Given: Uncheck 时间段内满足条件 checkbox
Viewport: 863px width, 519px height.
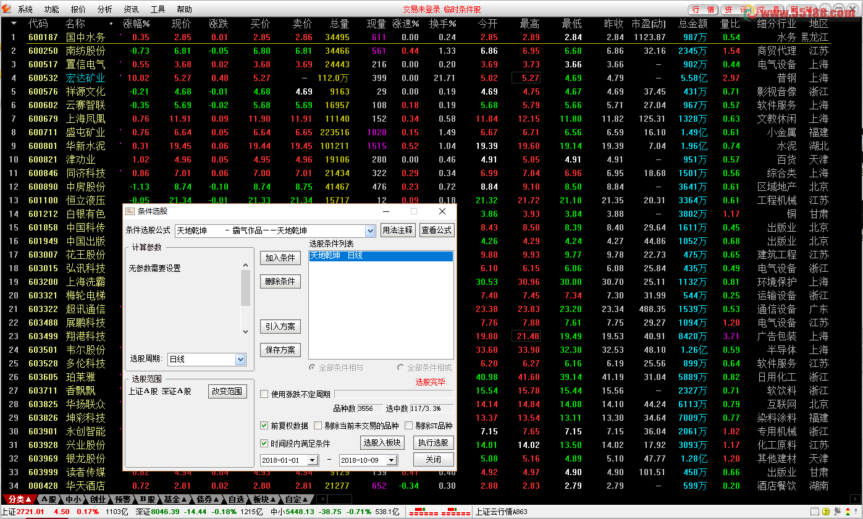Looking at the screenshot, I should pyautogui.click(x=264, y=444).
